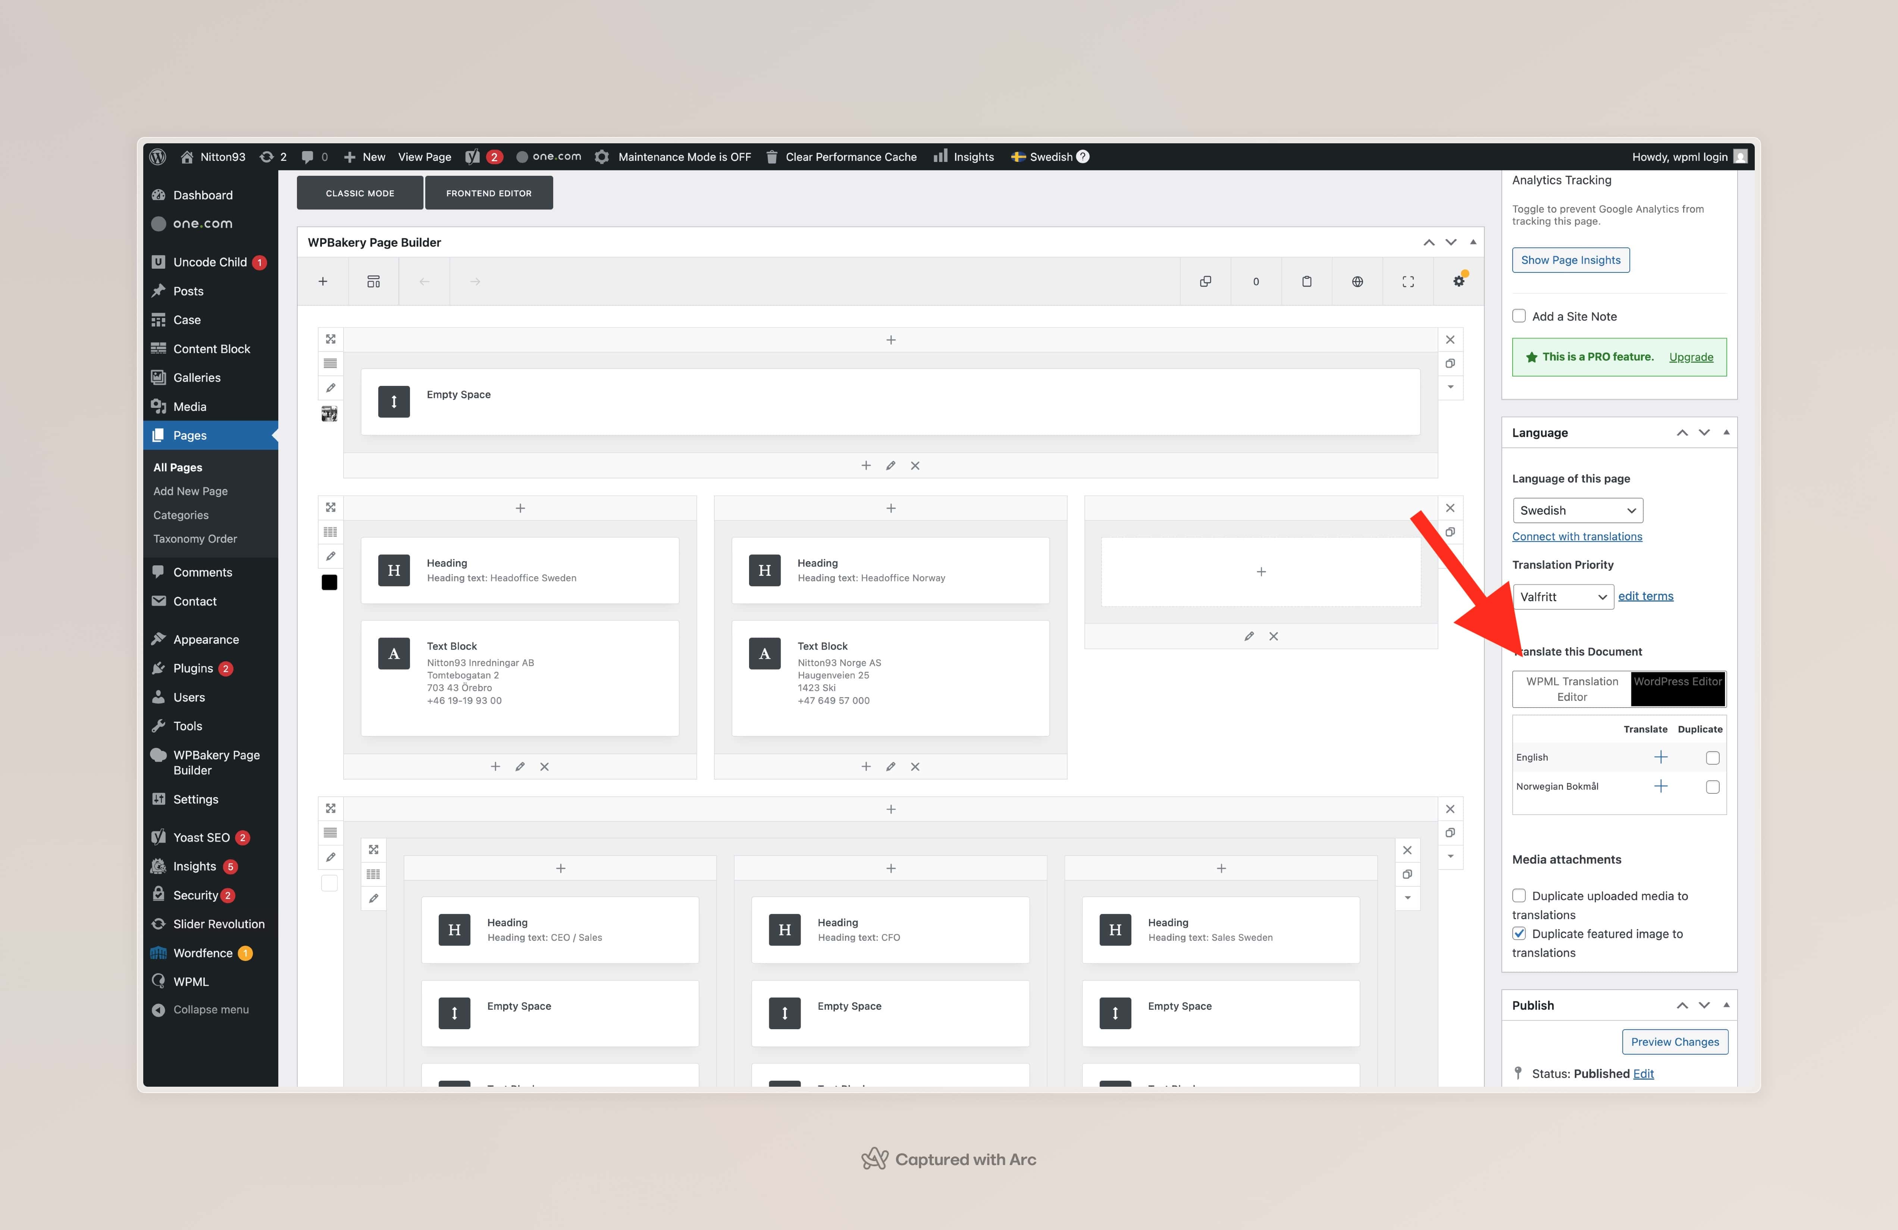This screenshot has height=1230, width=1898.
Task: Click the Add Element plus icon in WPBakery toolbar
Action: (323, 282)
